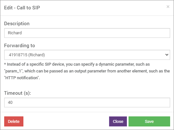Click the dropdown chevron arrow
This screenshot has width=174, height=130.
coord(167,55)
